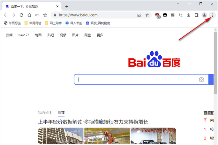Screen dimensions: 218x145
Task: Open the downloads panel
Action: (188, 15)
